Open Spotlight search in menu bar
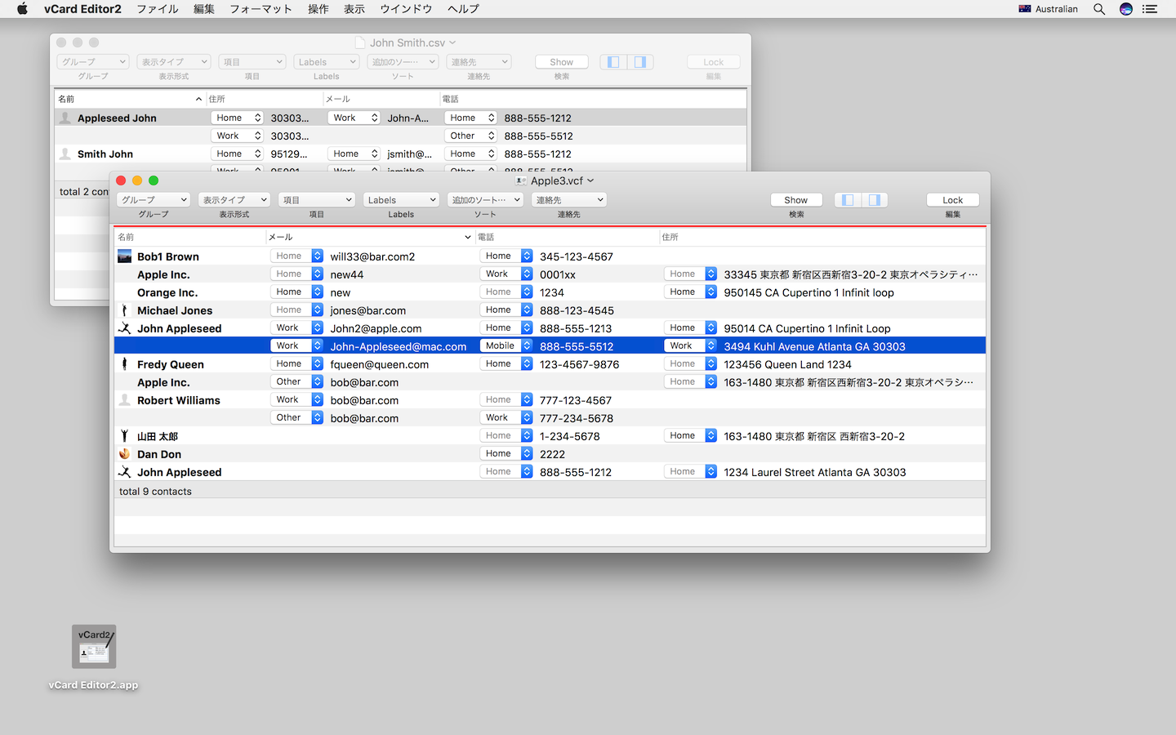 point(1099,9)
